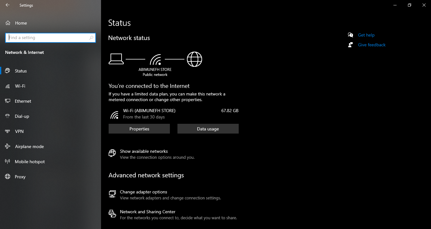
Task: Click the ABIMUNEFH STORE network label in diagram
Action: point(155,70)
